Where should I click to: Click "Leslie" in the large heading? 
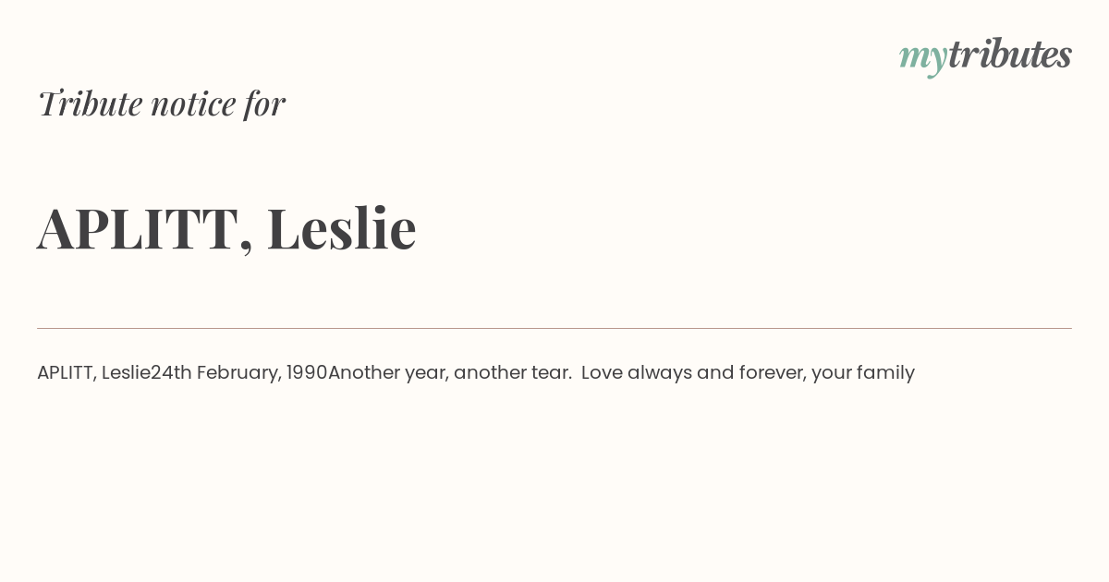point(341,228)
